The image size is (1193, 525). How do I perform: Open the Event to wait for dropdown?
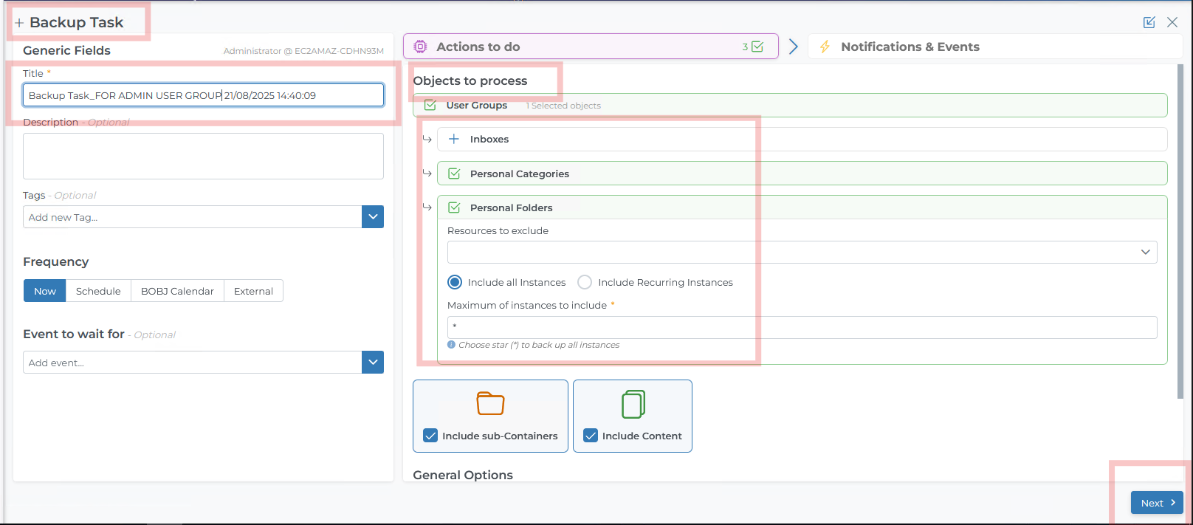[x=373, y=363]
